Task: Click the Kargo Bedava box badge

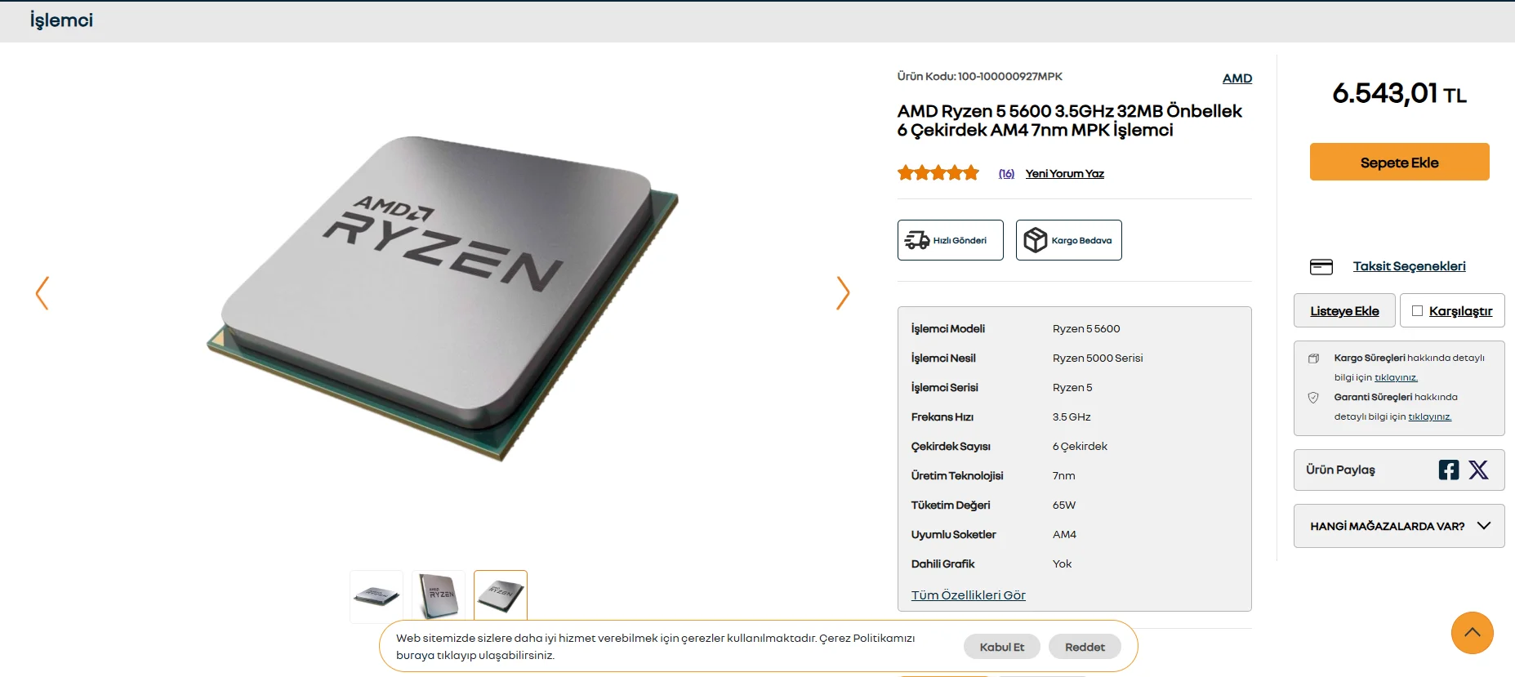Action: coord(1069,240)
